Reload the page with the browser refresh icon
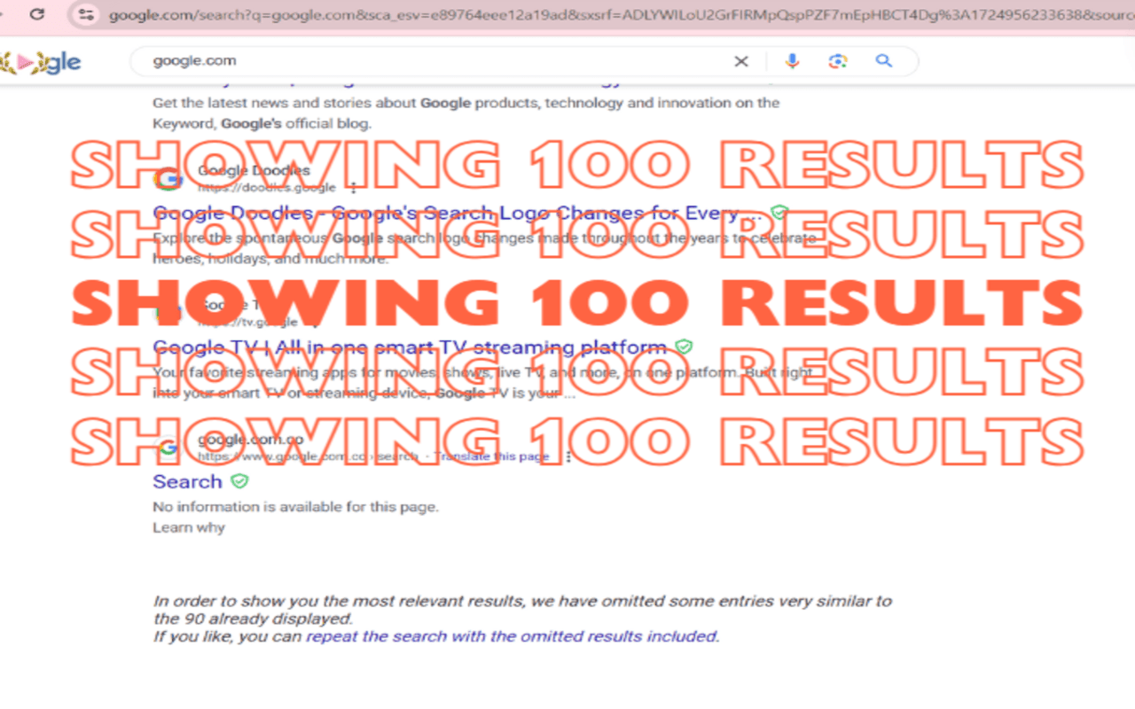Screen dimensions: 1135x709 37,14
